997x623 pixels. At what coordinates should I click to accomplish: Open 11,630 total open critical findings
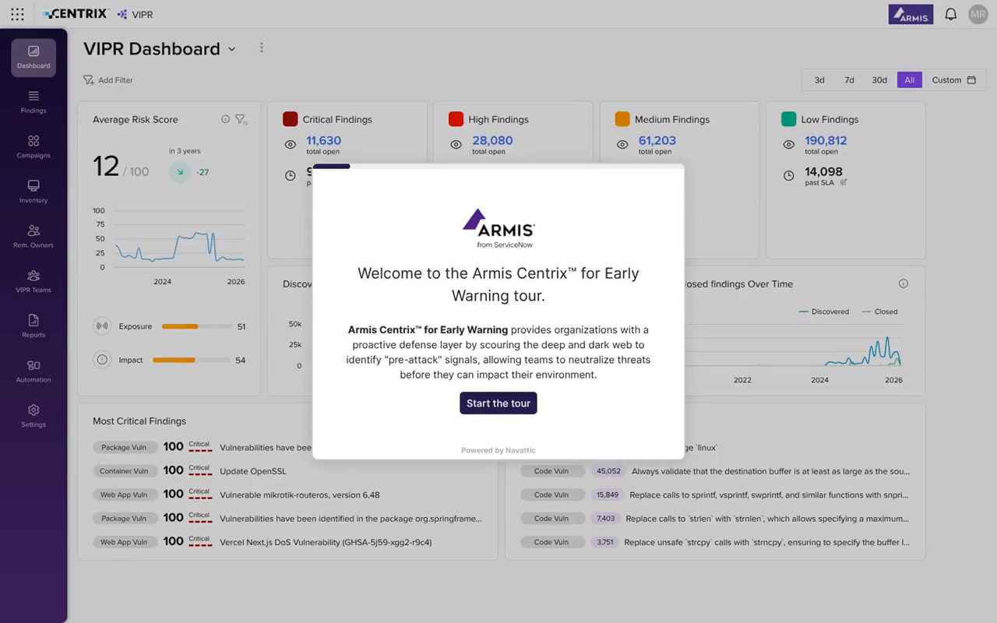pos(323,140)
